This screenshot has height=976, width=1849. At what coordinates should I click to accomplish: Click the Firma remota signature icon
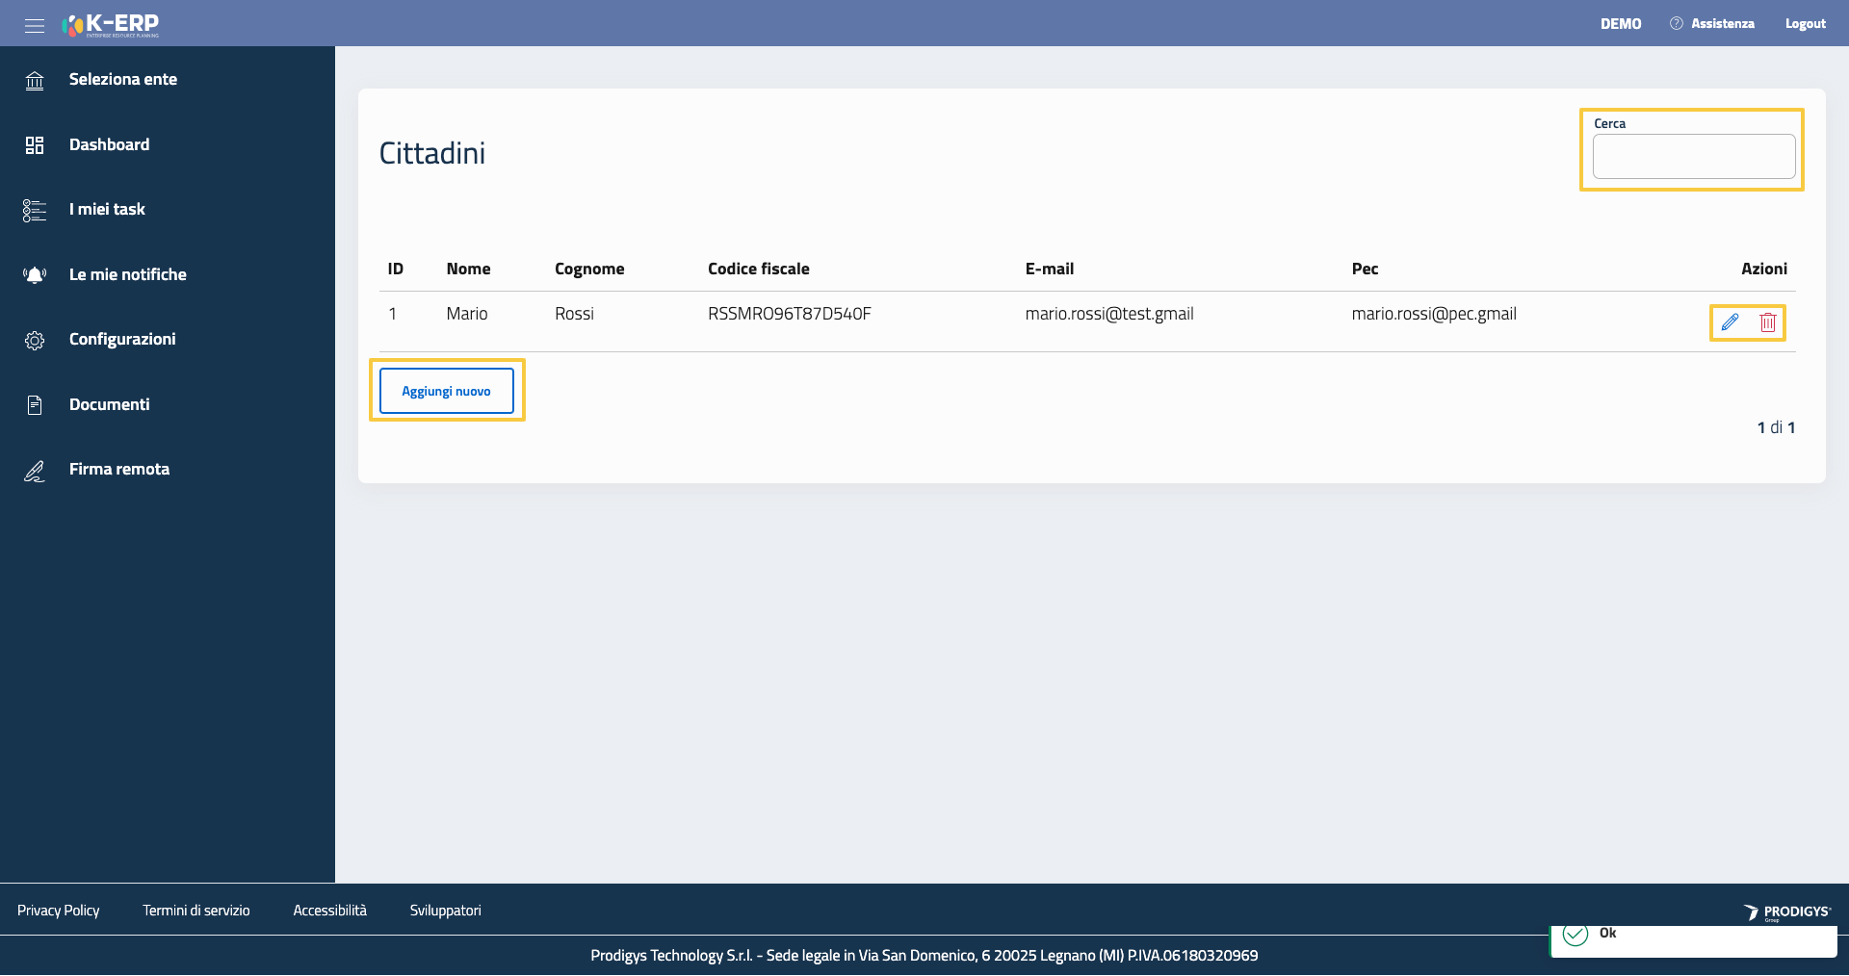coord(35,471)
